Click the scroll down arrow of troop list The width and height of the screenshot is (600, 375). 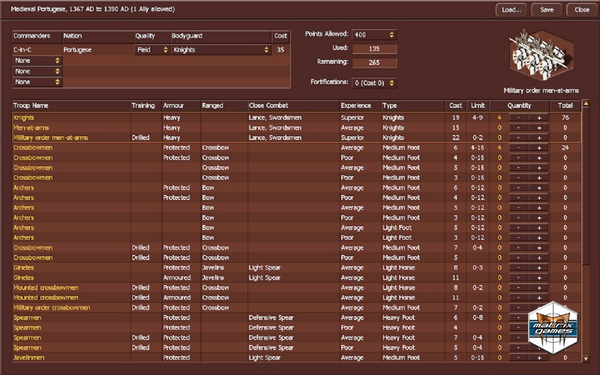point(586,358)
